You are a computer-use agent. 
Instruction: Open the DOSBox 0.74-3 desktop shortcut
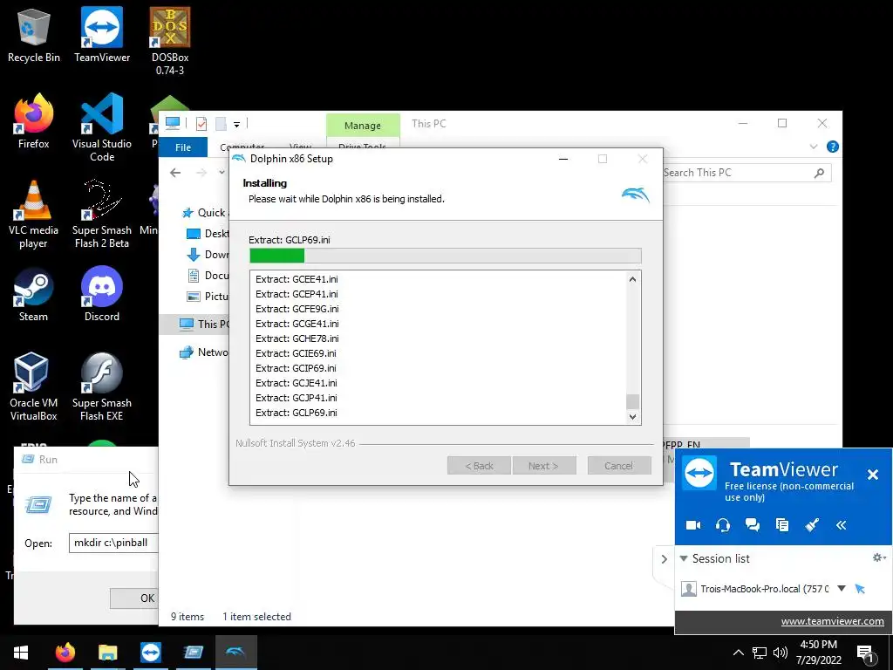click(x=170, y=41)
